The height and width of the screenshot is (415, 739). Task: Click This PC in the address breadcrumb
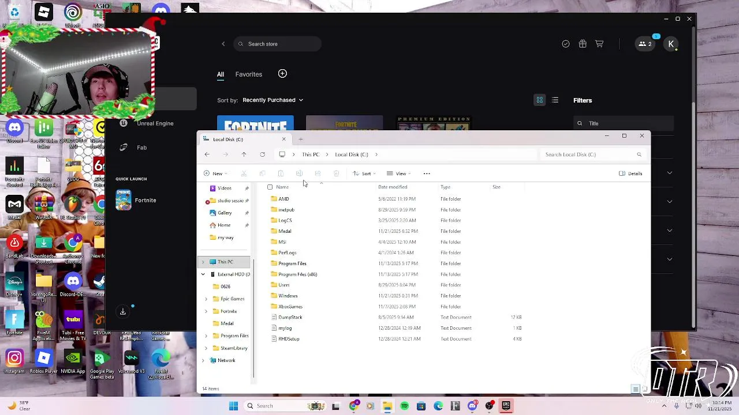pyautogui.click(x=311, y=154)
